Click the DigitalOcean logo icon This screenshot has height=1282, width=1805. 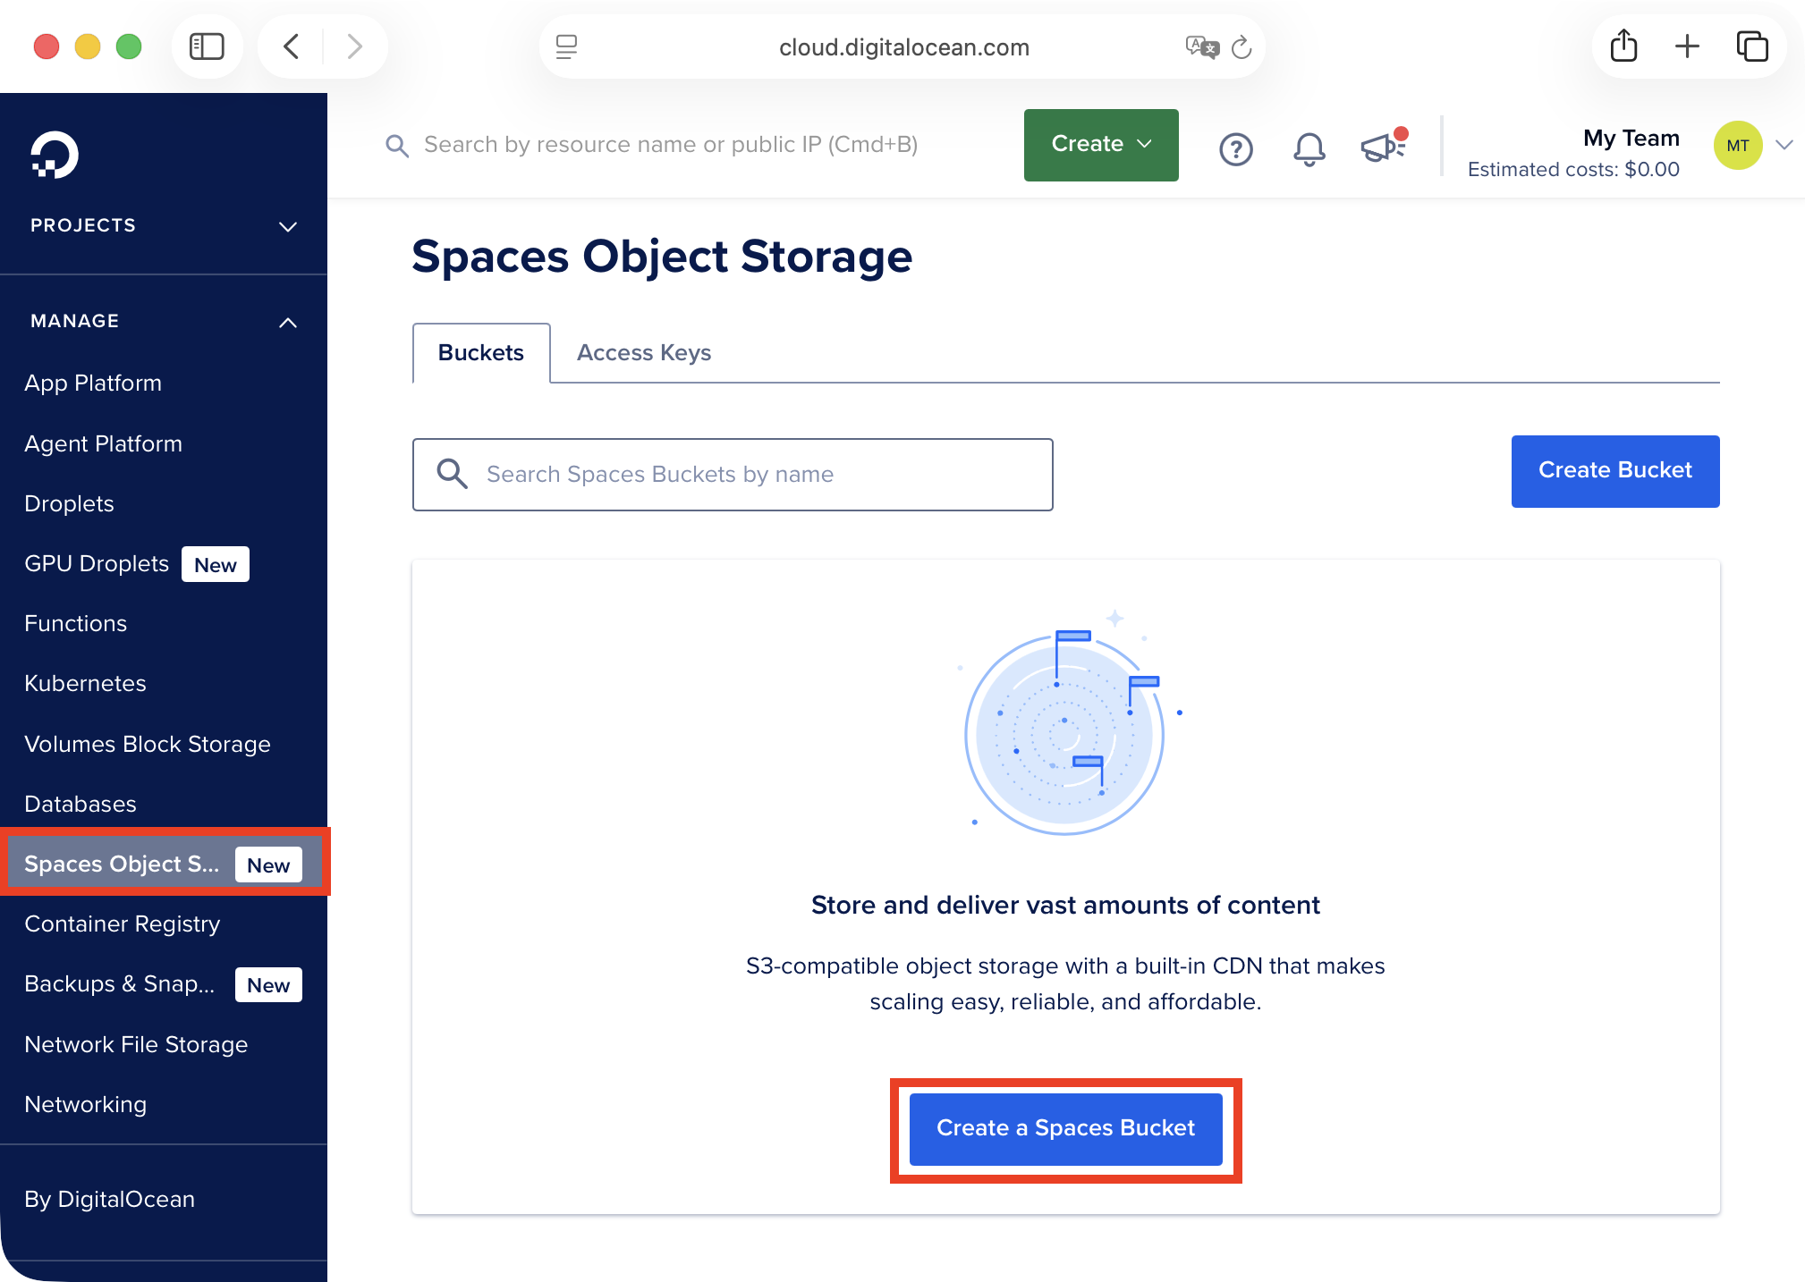(55, 156)
